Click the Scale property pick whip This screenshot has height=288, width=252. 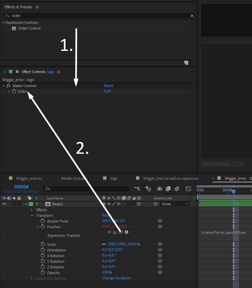pyautogui.click(x=160, y=244)
